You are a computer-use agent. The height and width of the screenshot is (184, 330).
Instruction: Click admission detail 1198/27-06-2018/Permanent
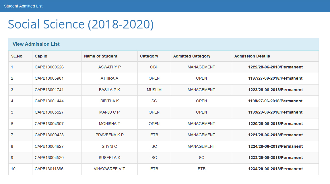click(275, 101)
